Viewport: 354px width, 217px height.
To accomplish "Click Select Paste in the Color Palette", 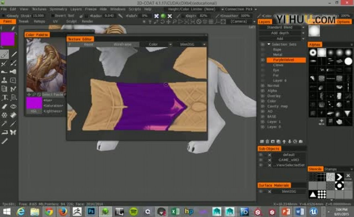I will [x=52, y=94].
